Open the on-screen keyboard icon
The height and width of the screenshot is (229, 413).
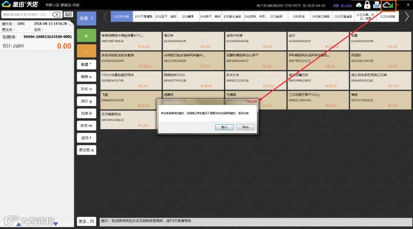coord(69,14)
